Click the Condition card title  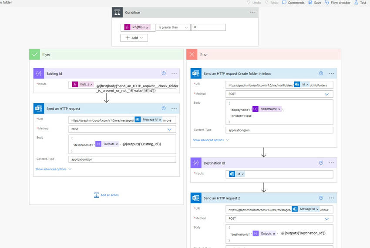pos(132,12)
